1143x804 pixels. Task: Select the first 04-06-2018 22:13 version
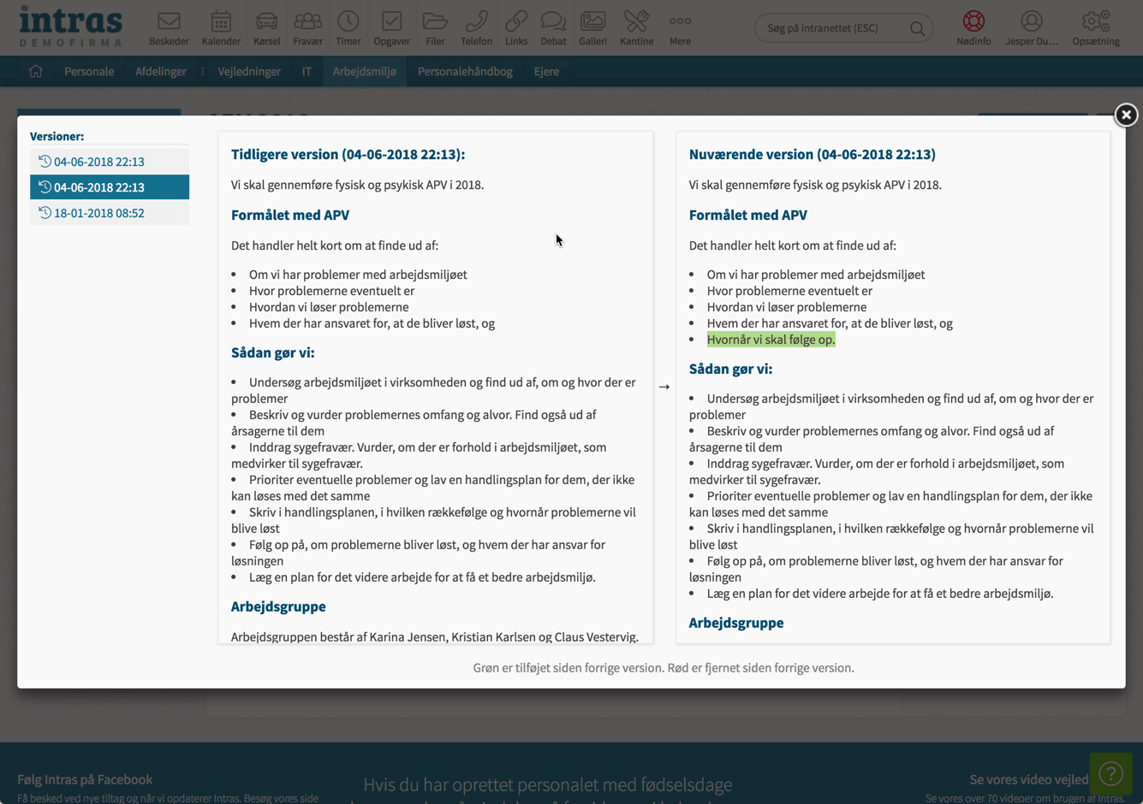click(x=99, y=162)
